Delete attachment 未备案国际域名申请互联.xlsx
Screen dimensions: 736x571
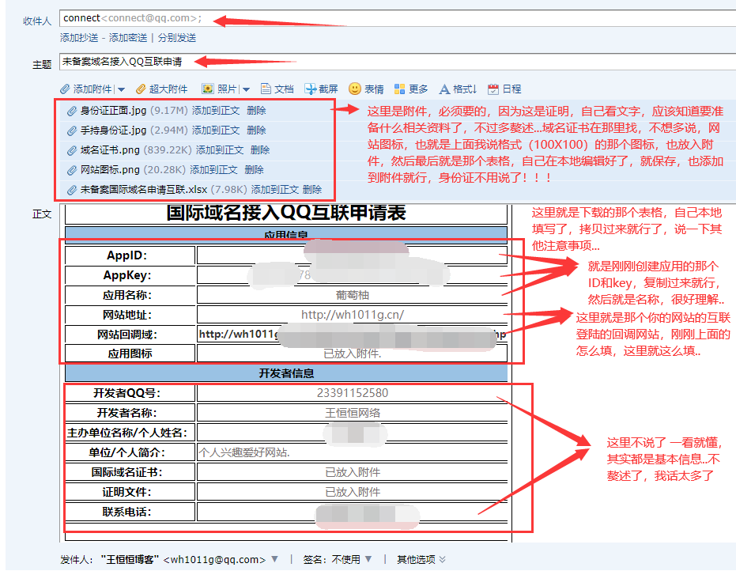pos(312,190)
